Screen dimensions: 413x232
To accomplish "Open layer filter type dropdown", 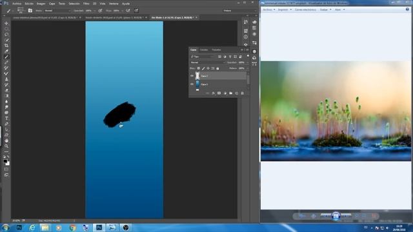I will click(203, 57).
